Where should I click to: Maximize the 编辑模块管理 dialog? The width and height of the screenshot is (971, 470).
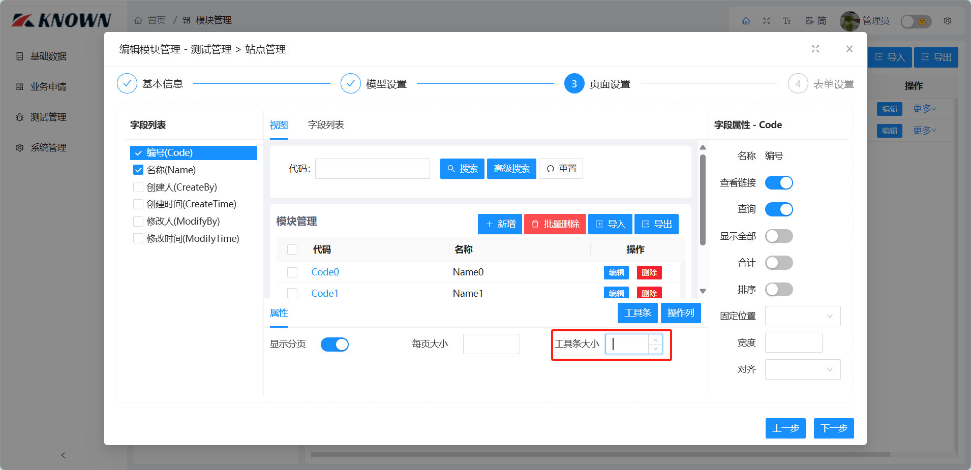tap(815, 49)
